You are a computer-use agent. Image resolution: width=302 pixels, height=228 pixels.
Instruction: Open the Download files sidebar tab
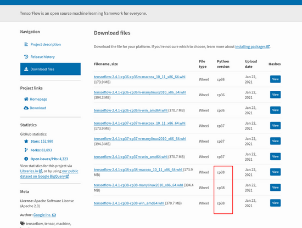pos(51,69)
